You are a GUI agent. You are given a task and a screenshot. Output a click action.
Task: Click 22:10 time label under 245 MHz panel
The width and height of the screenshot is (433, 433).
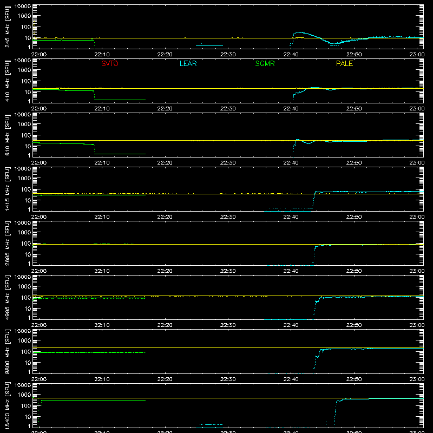pyautogui.click(x=102, y=55)
